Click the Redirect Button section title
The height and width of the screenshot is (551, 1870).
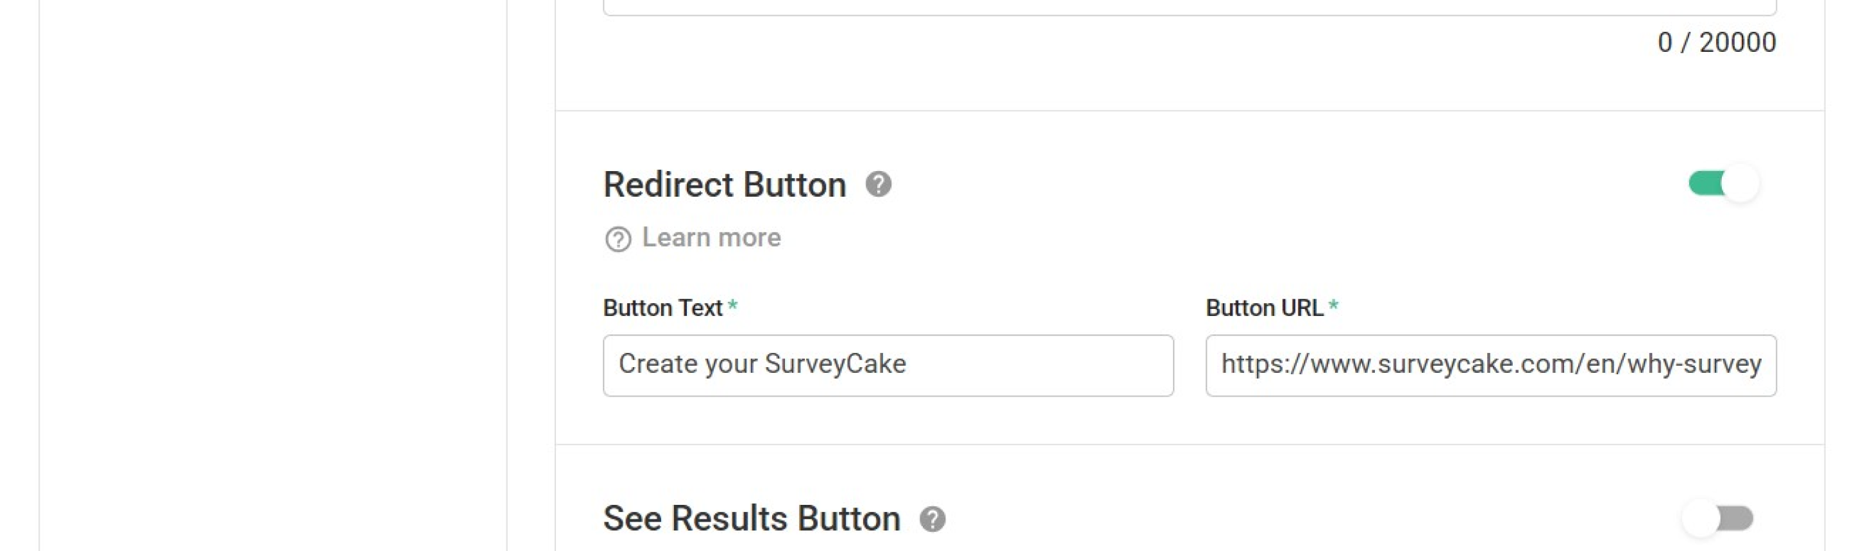tap(725, 185)
